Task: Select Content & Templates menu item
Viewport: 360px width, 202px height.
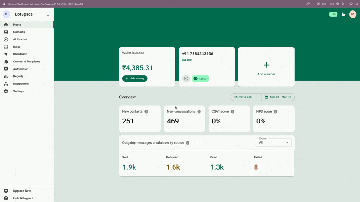Action: (x=27, y=61)
